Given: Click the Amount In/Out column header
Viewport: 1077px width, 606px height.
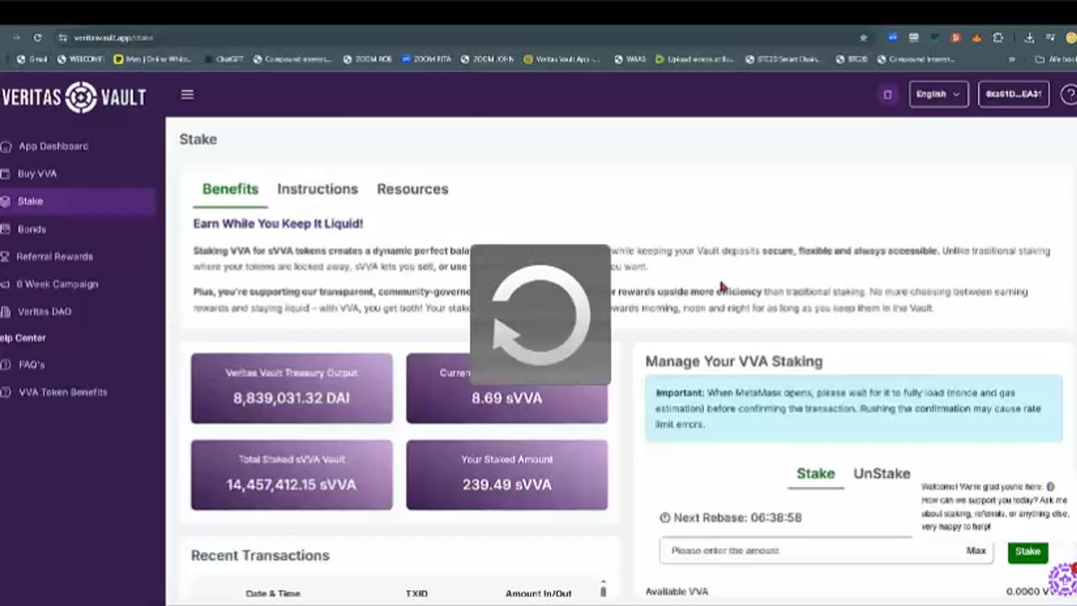Looking at the screenshot, I should point(538,593).
